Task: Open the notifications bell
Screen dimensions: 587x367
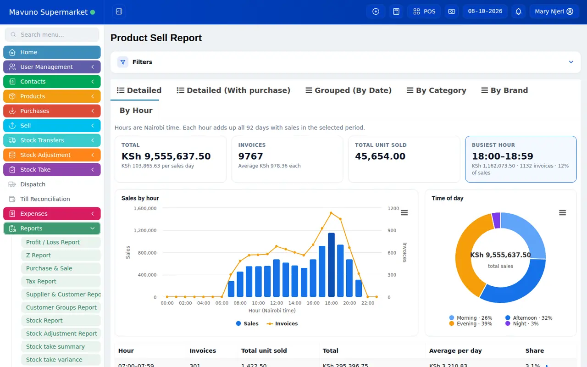Action: pos(519,11)
